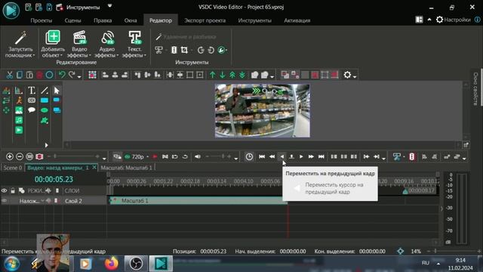Zoom out the timeline with minus icon
This screenshot has width=483, height=272.
pos(20,156)
